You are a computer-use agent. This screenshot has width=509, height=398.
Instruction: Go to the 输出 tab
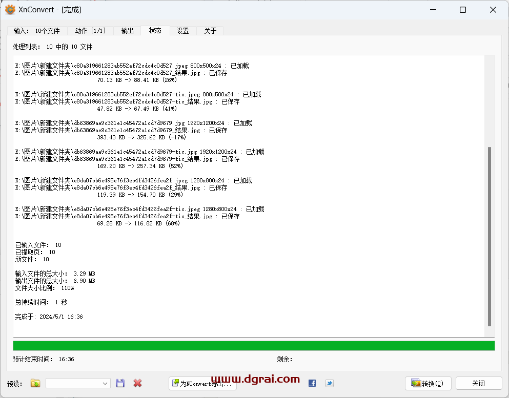(127, 31)
